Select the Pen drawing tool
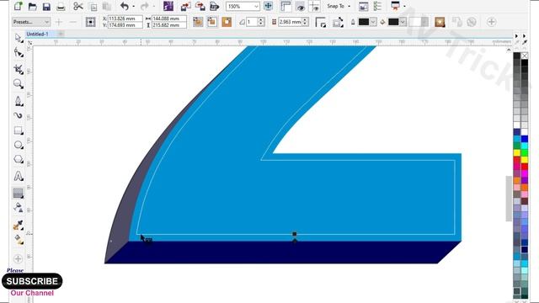The width and height of the screenshot is (539, 303). (x=19, y=101)
